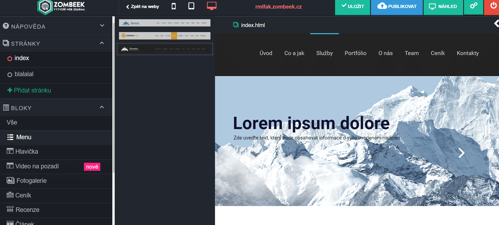499x225 pixels.
Task: Open the Fotogalerie block category
Action: [x=56, y=181]
